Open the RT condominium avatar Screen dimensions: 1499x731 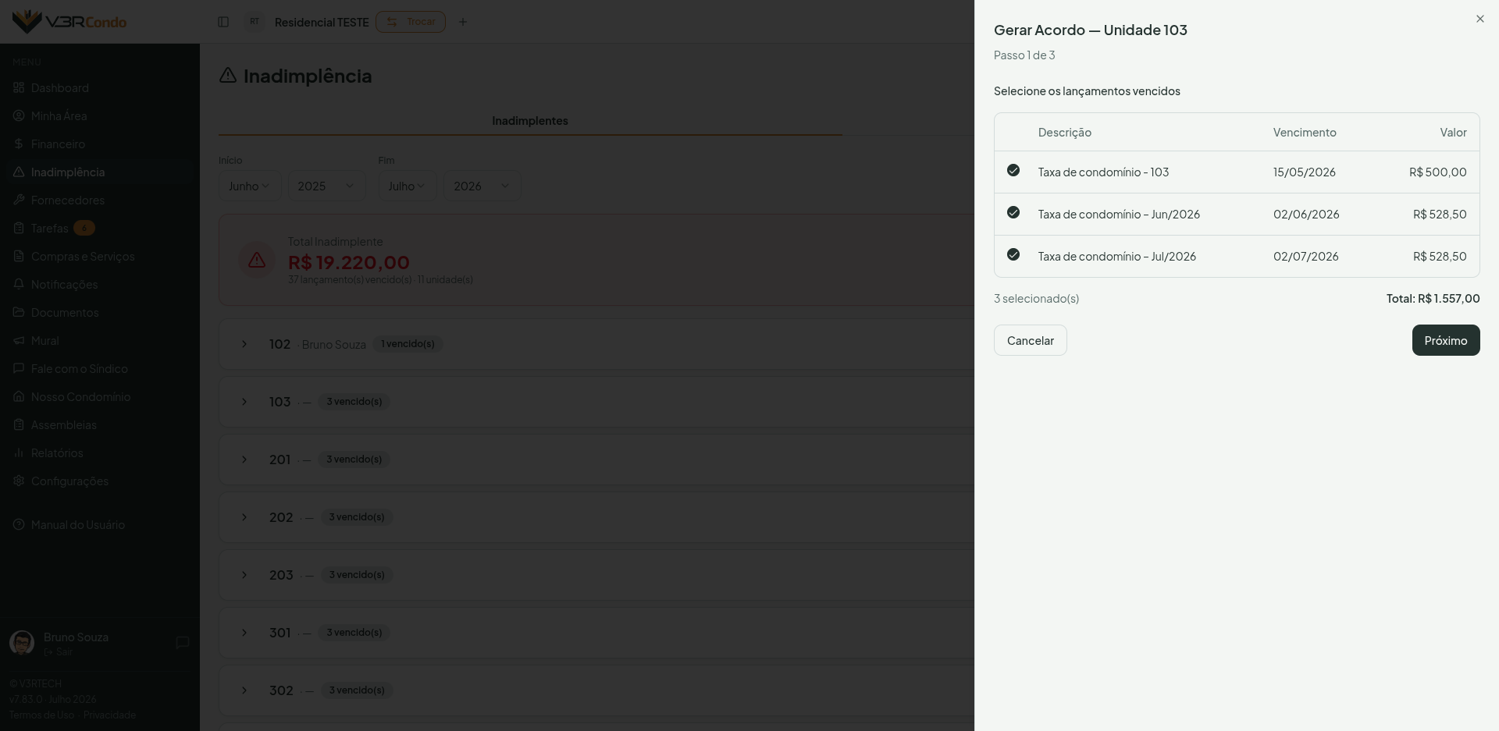(255, 22)
